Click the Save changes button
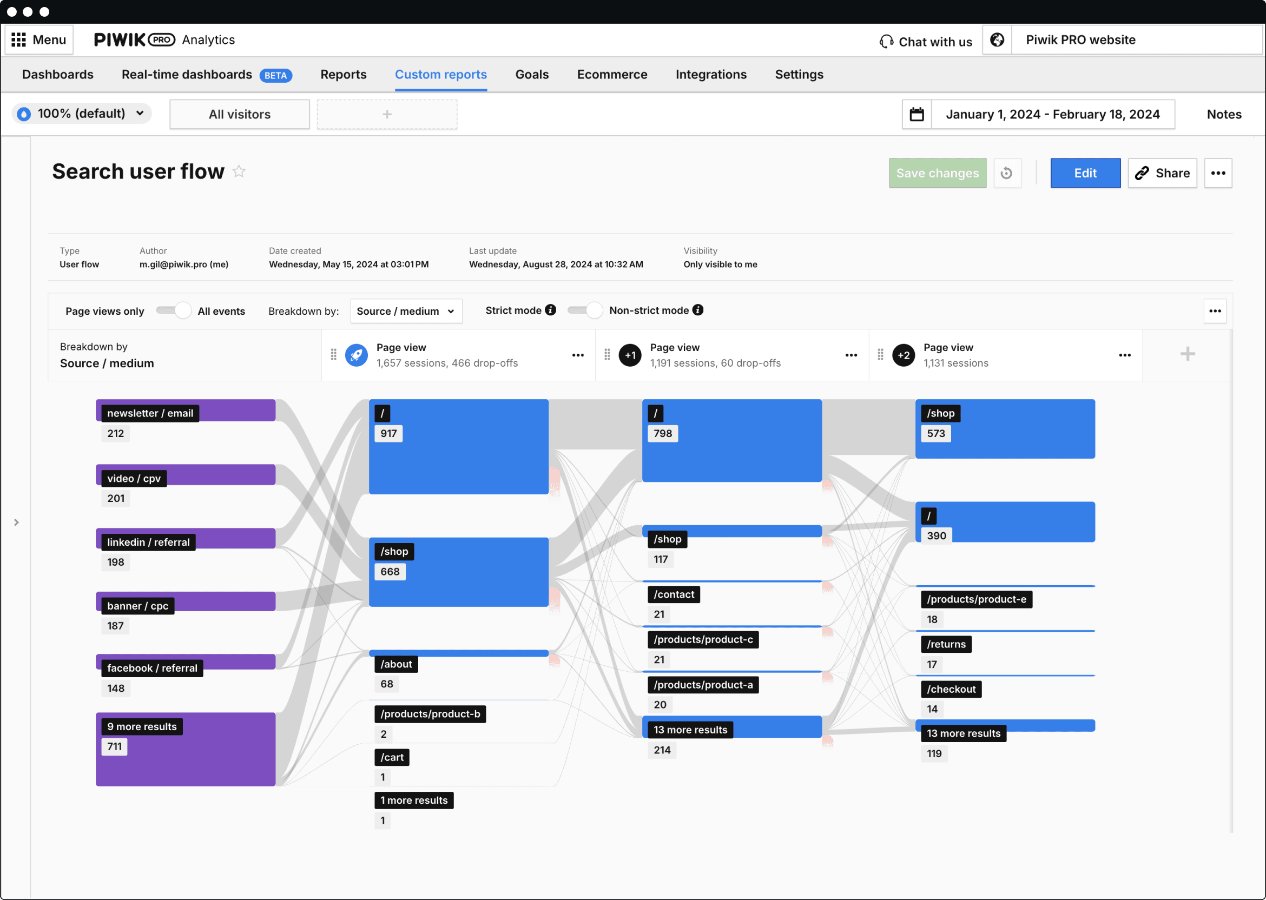Screen dimensions: 1266x900 [937, 173]
